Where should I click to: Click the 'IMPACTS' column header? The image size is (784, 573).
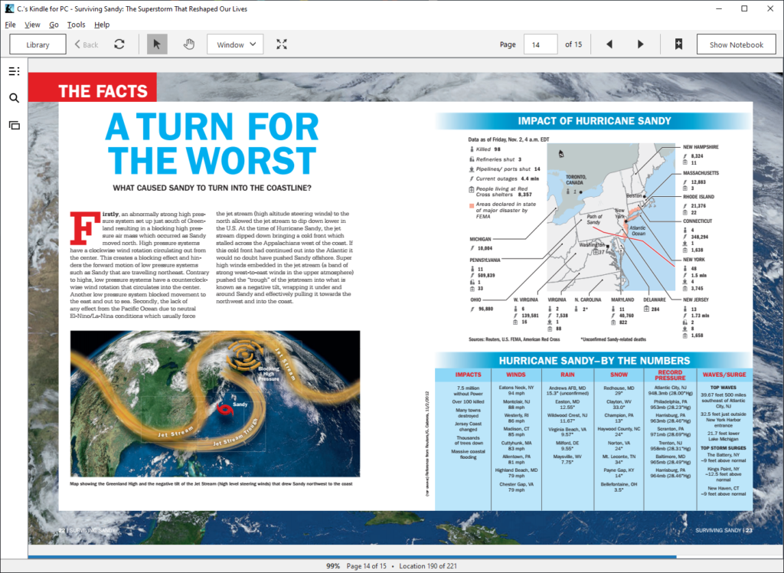[468, 375]
